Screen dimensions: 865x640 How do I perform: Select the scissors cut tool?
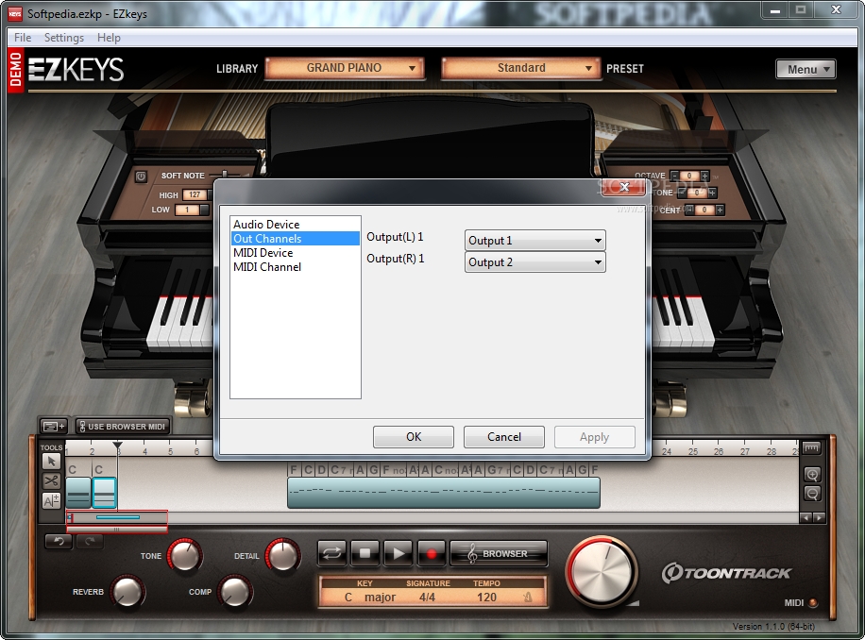[51, 480]
